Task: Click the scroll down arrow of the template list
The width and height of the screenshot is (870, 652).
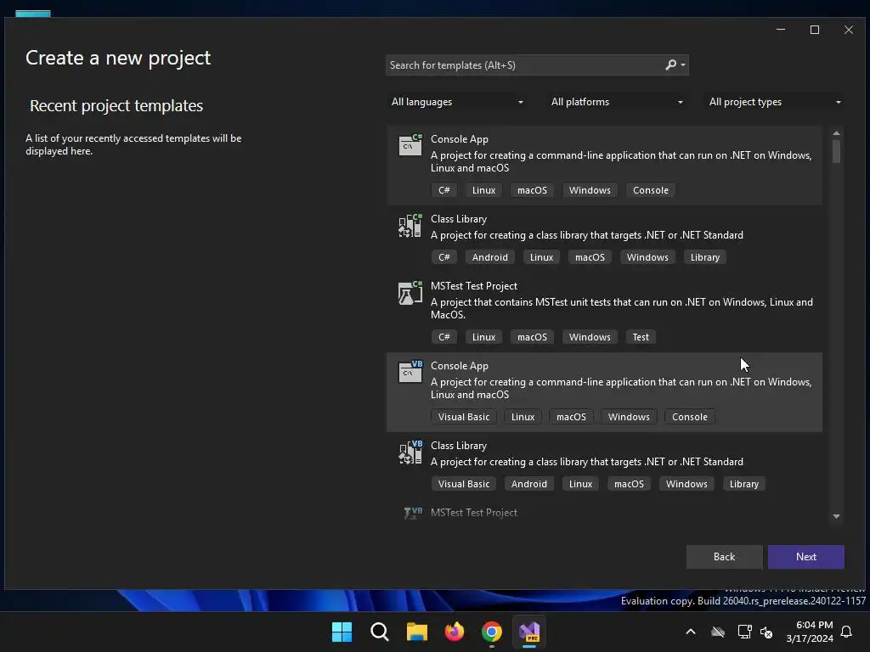Action: pos(836,516)
